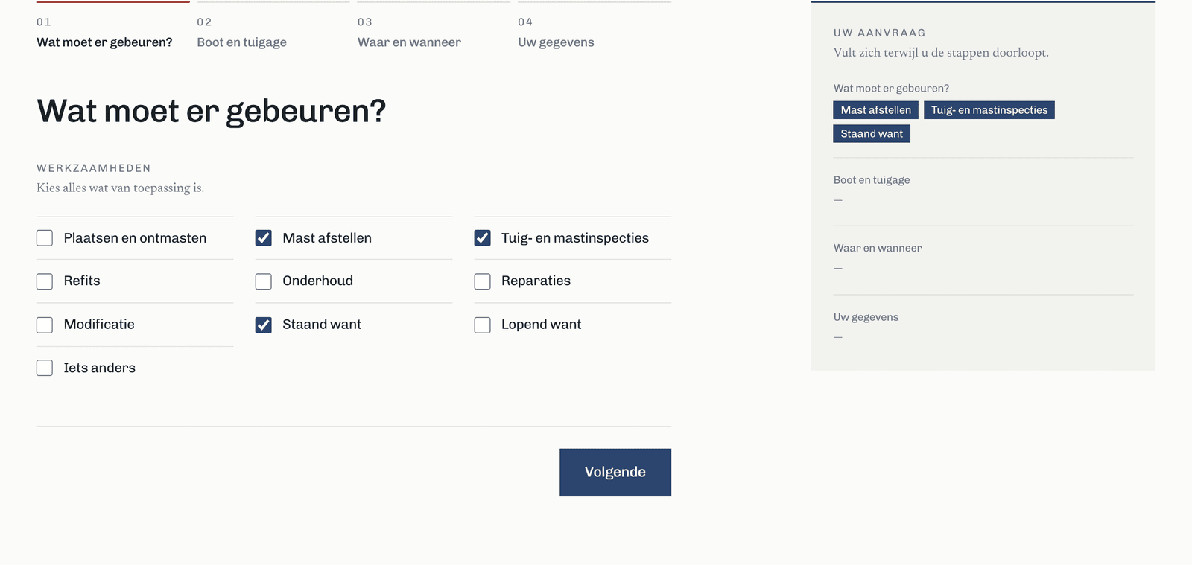Click the Tuig- en mastinspecties summary tag
The height and width of the screenshot is (565, 1192).
tap(989, 110)
